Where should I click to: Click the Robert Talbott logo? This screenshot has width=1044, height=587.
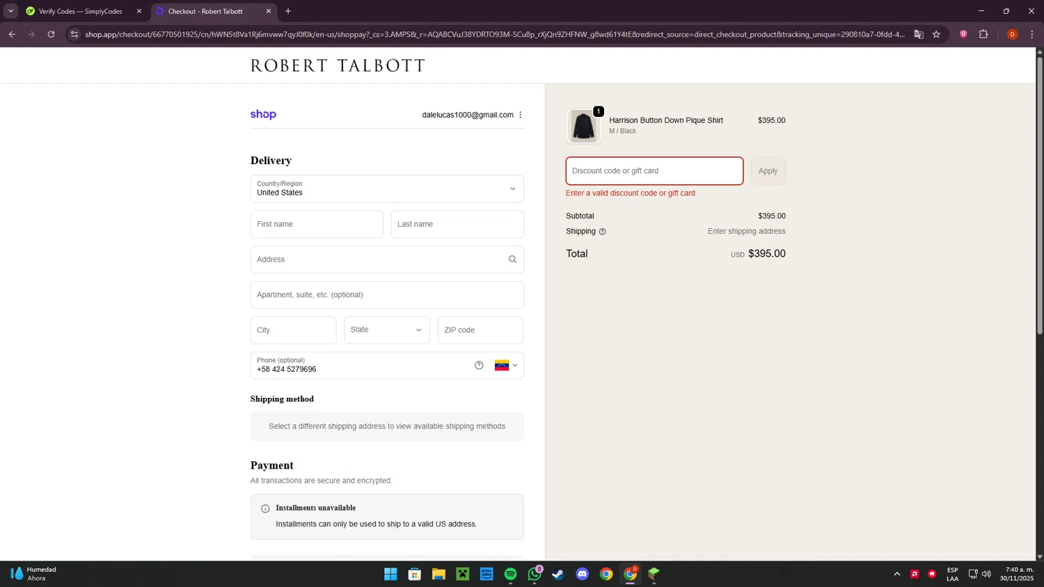pos(338,66)
